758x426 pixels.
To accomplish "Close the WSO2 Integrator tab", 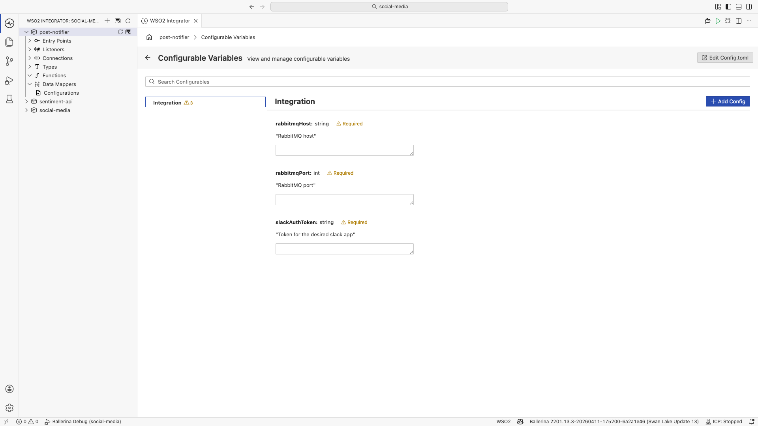I will [195, 21].
